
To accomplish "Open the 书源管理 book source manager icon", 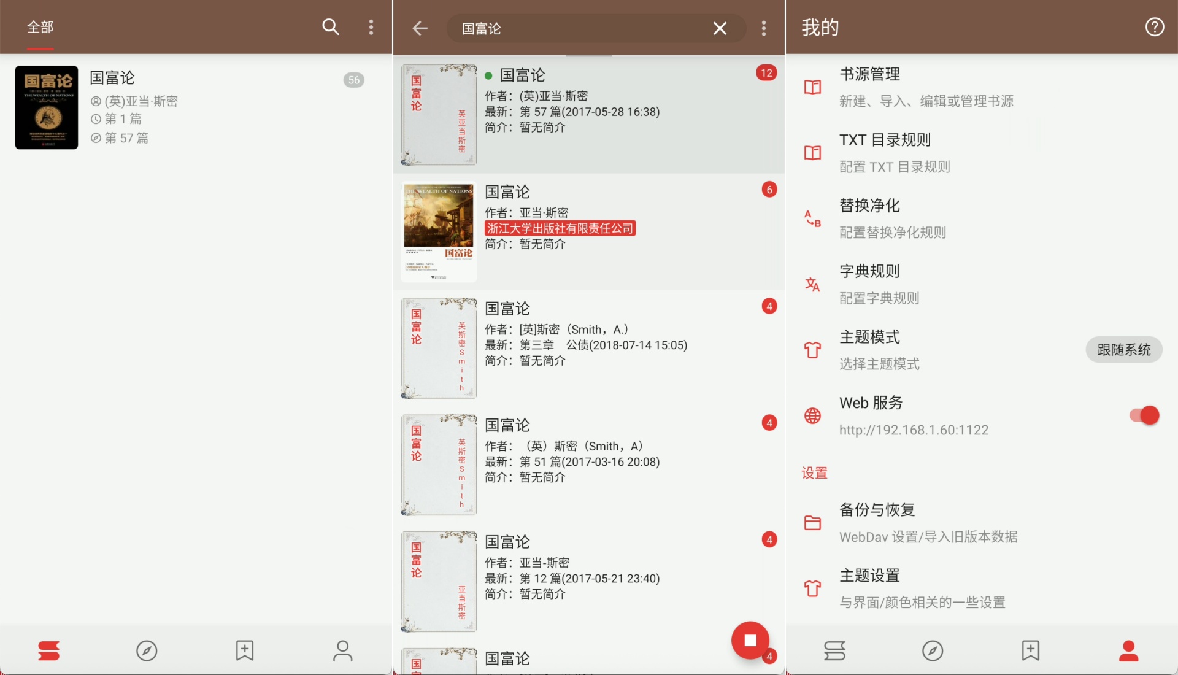I will pyautogui.click(x=812, y=87).
